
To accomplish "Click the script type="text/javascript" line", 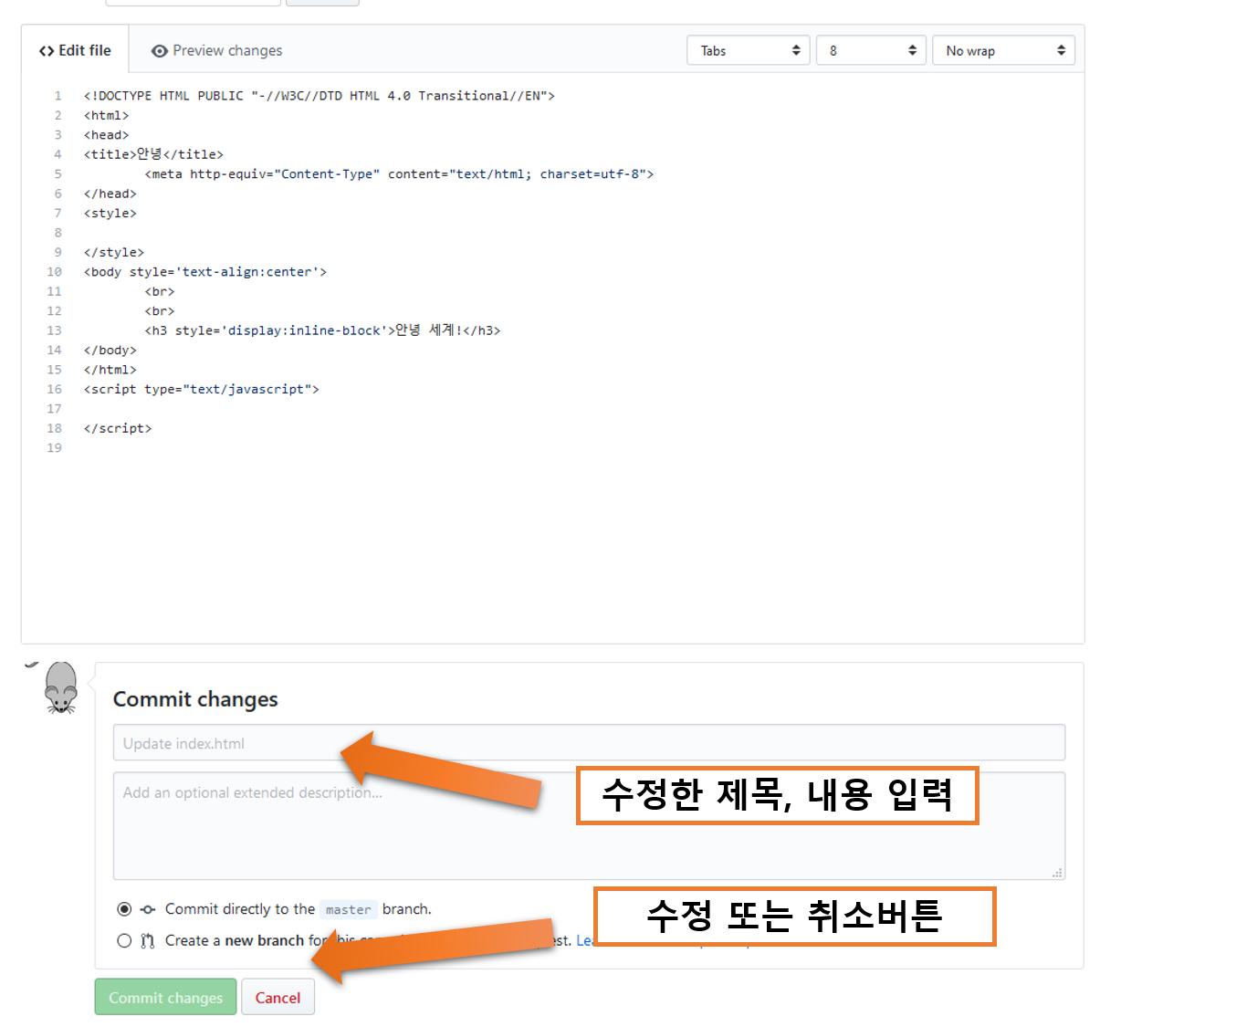I will (201, 389).
